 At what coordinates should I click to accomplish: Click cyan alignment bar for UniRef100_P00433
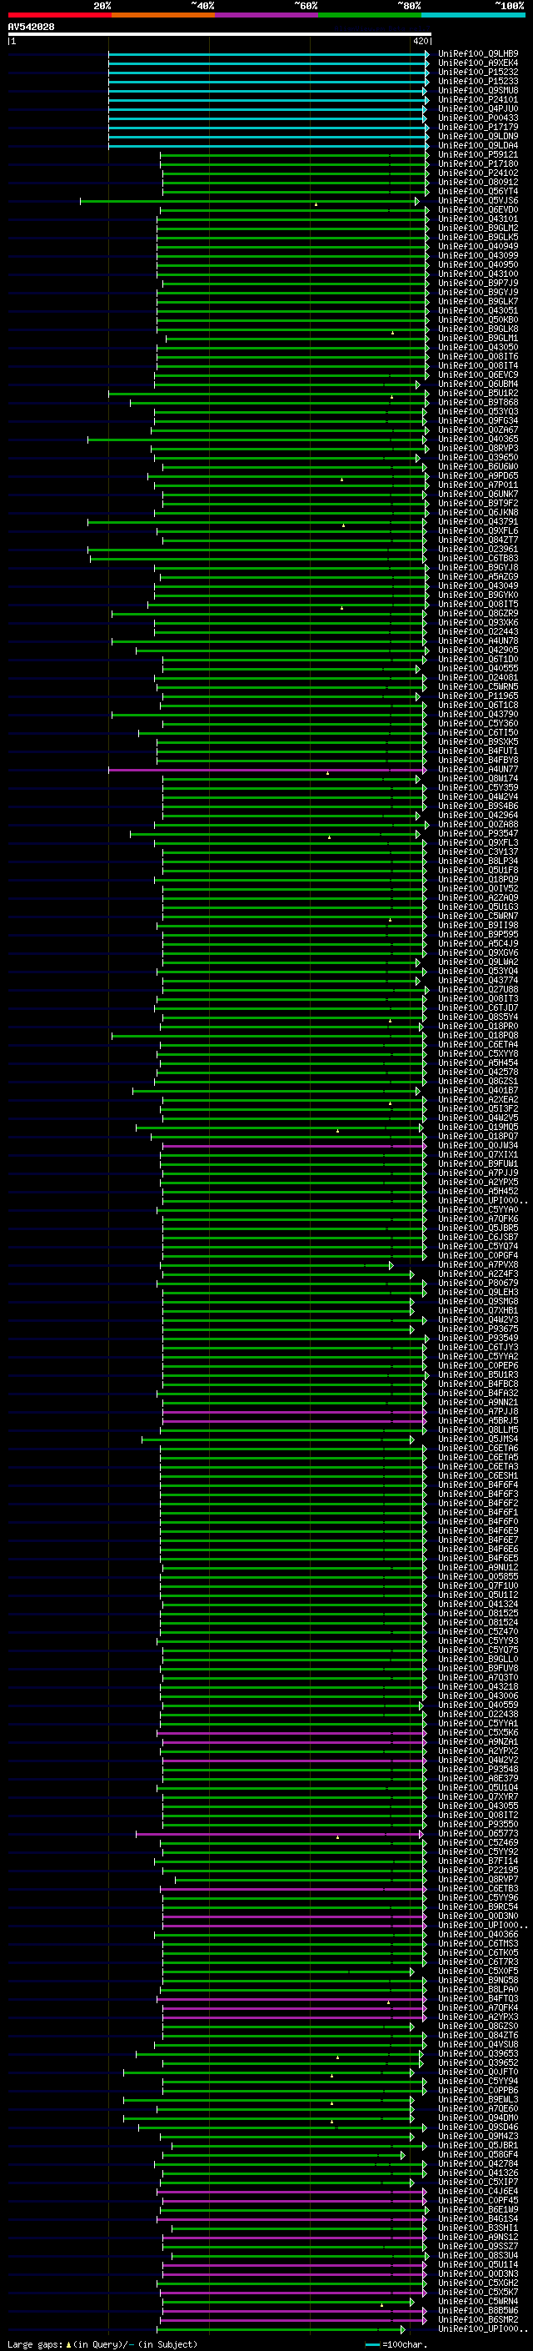point(267,118)
